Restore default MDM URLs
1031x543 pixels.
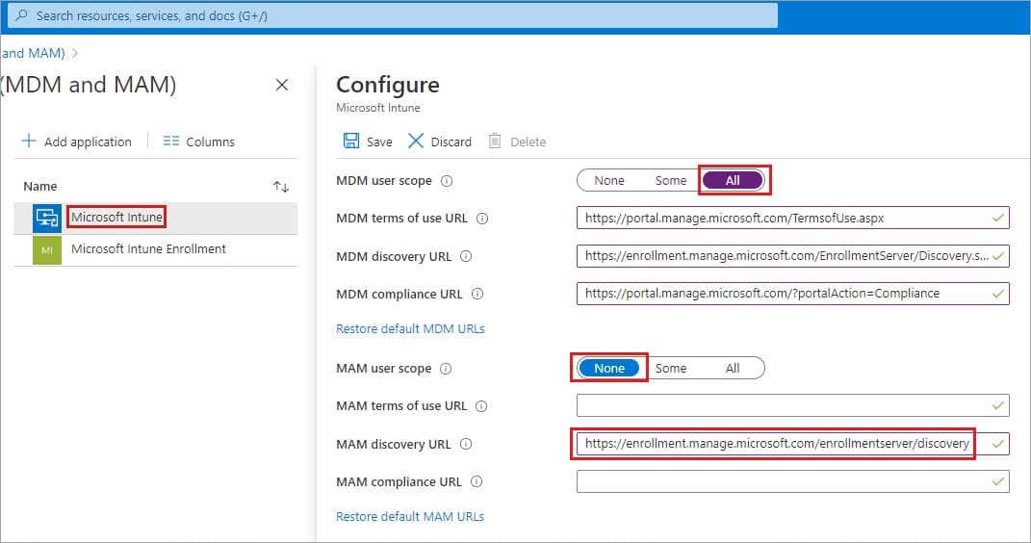click(410, 328)
